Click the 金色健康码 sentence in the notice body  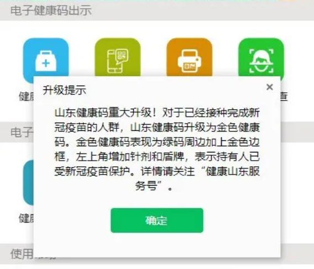click(168, 142)
